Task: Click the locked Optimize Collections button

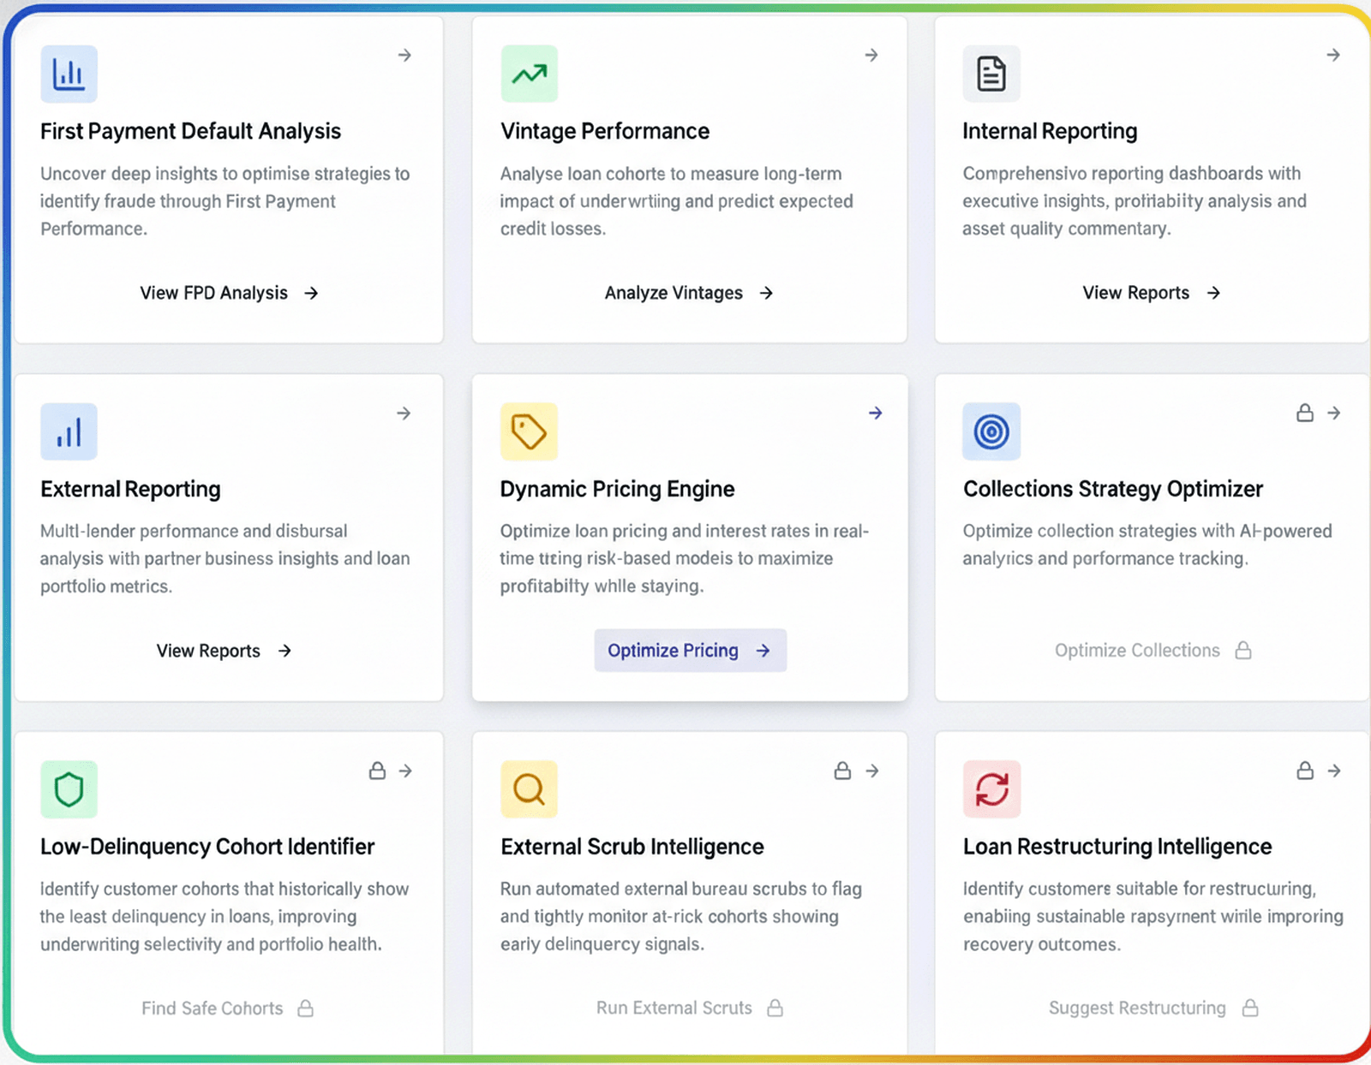Action: coord(1152,651)
